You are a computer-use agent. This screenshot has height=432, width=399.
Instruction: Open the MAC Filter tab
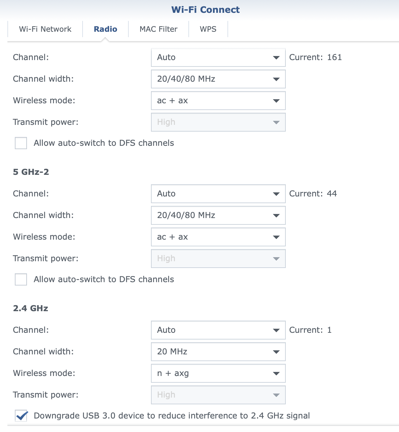point(158,29)
